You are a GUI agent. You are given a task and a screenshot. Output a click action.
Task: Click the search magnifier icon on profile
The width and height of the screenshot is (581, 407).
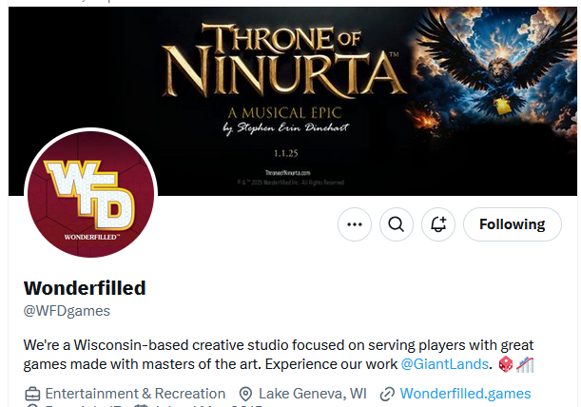pyautogui.click(x=397, y=224)
